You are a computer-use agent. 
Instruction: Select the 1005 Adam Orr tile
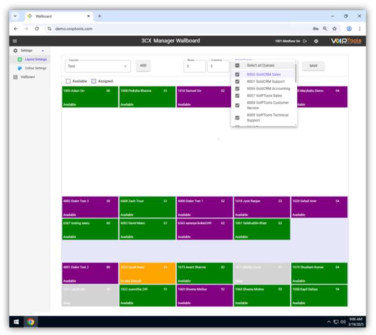coord(90,97)
